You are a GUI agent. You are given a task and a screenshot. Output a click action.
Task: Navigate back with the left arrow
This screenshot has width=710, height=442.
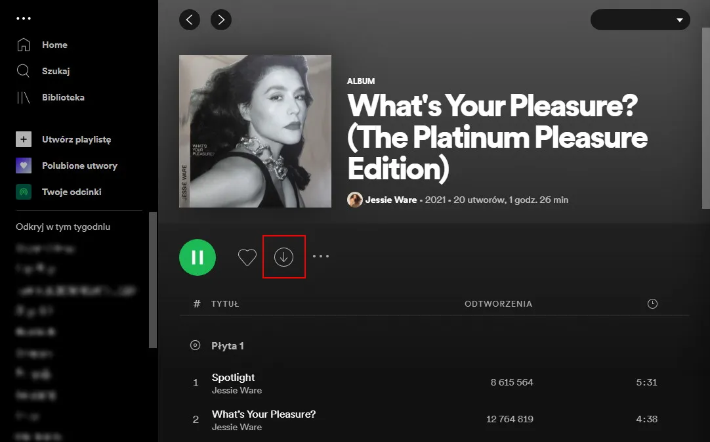coord(190,20)
